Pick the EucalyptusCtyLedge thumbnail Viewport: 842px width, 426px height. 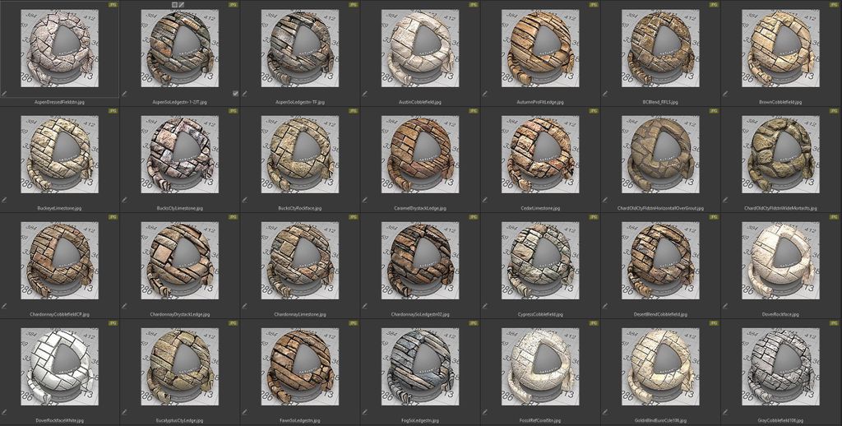179,366
